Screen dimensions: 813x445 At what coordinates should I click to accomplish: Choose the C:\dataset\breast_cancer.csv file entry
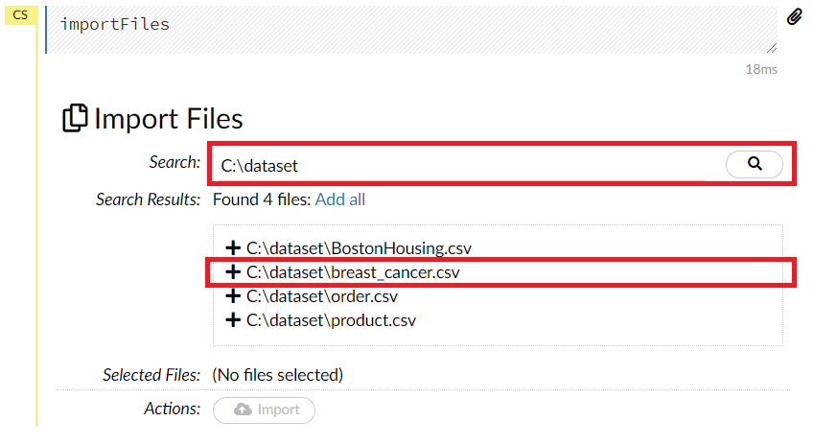pyautogui.click(x=353, y=272)
